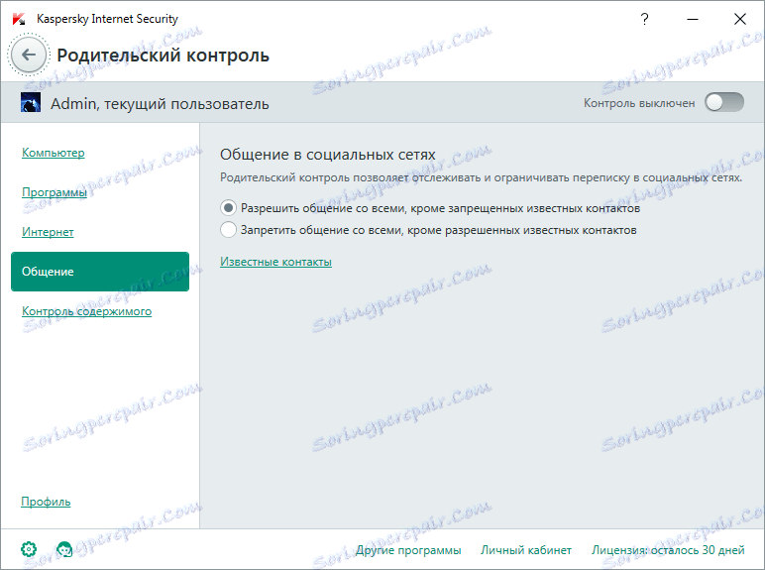Open settings via the gear icon

point(29,549)
